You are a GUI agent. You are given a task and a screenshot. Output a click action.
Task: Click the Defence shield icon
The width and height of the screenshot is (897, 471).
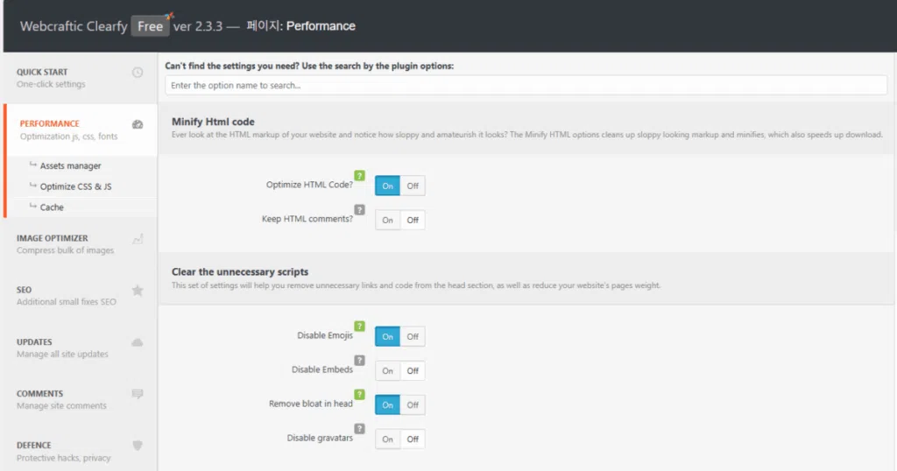138,446
